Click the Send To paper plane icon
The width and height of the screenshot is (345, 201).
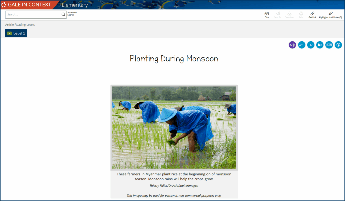pos(278,14)
